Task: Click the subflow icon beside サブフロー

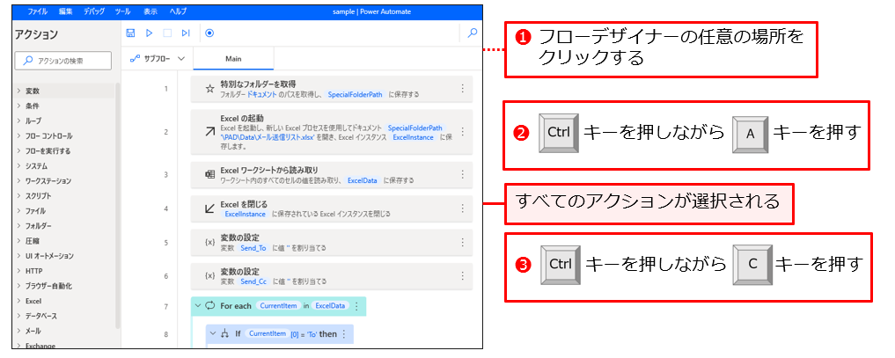Action: point(135,58)
